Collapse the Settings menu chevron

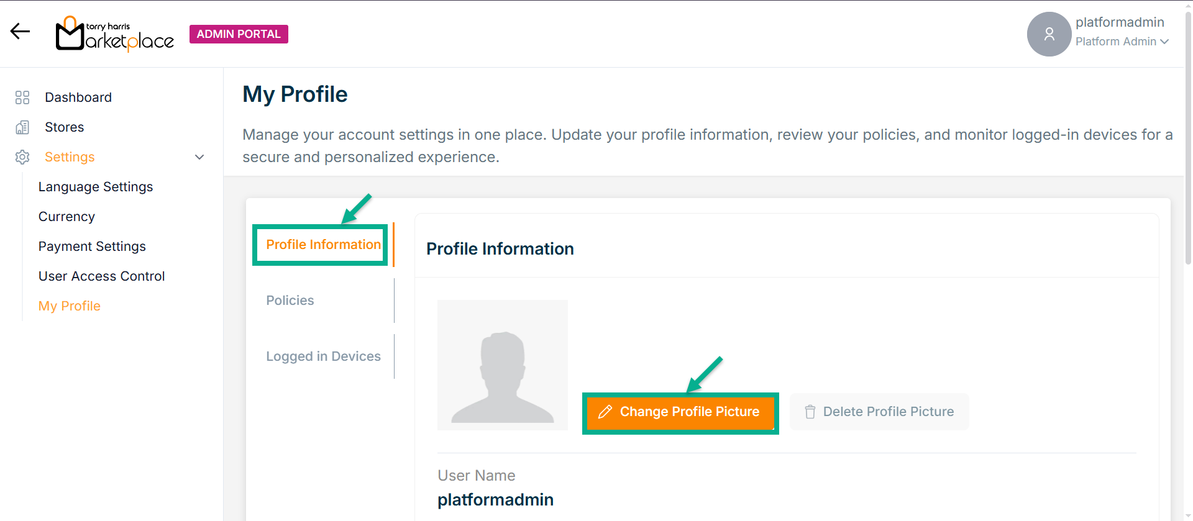pos(199,157)
